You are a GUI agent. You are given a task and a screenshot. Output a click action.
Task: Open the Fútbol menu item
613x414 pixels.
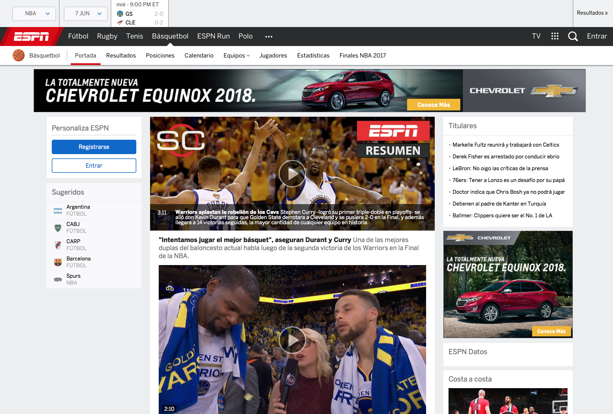(78, 36)
